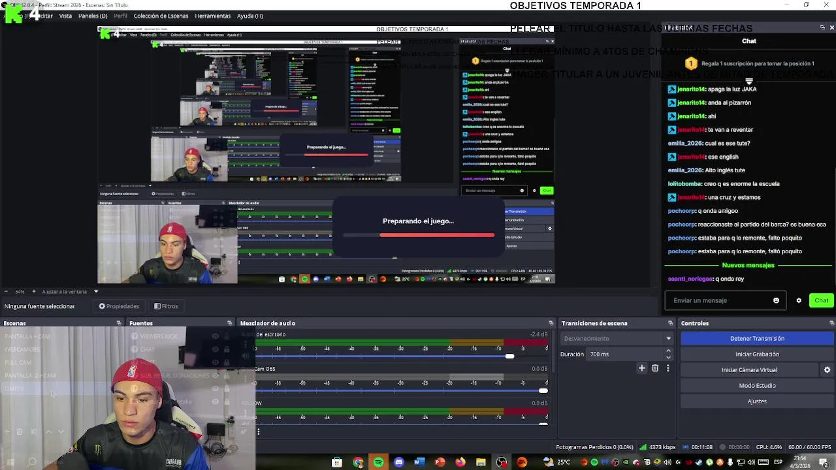Undock the Fuentes panel via its header icon
This screenshot has height=470, width=836.
(x=229, y=323)
